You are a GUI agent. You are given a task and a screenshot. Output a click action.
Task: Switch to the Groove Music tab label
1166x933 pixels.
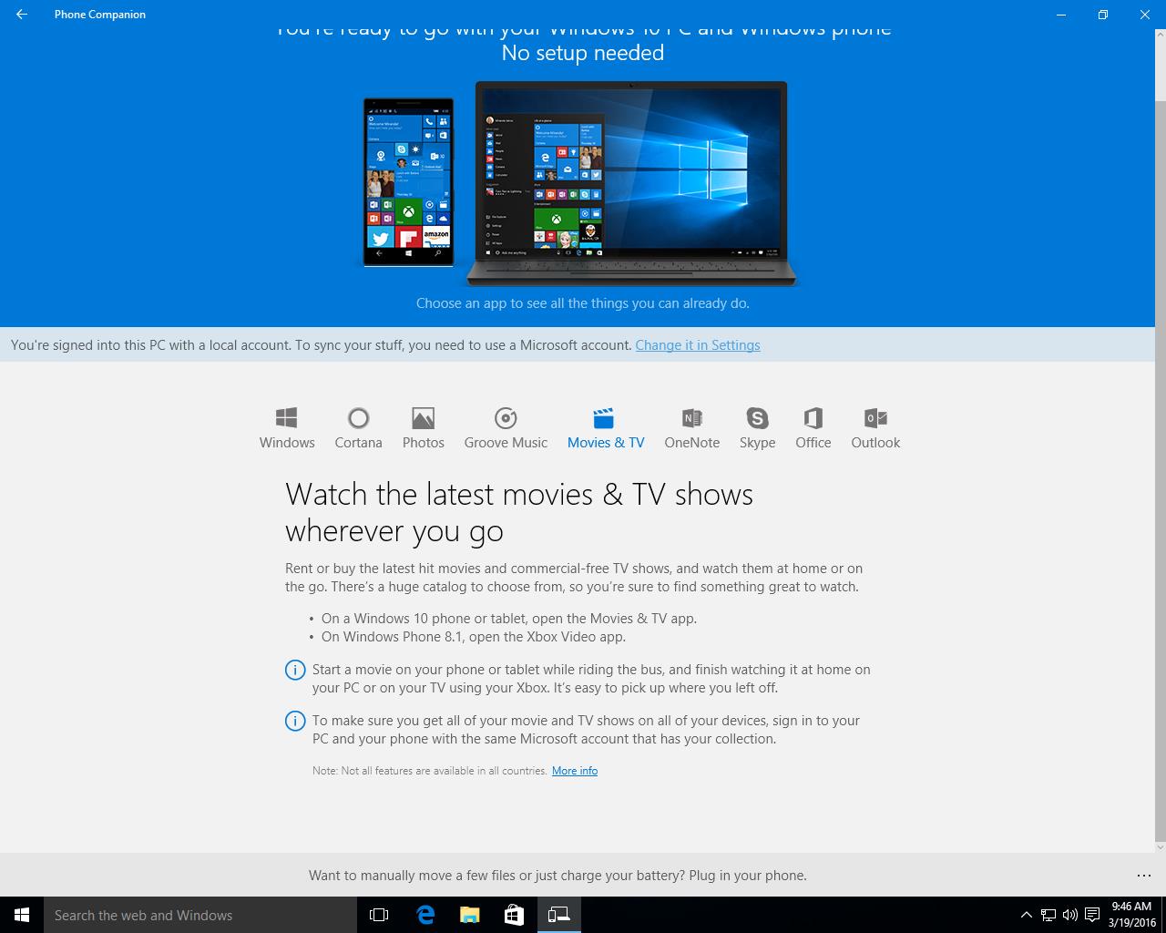[x=506, y=443]
